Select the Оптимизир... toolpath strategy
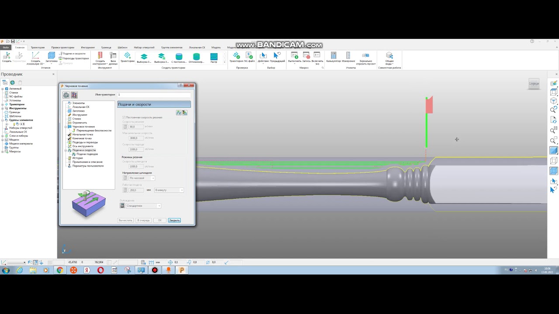The height and width of the screenshot is (314, 559). pos(196,58)
